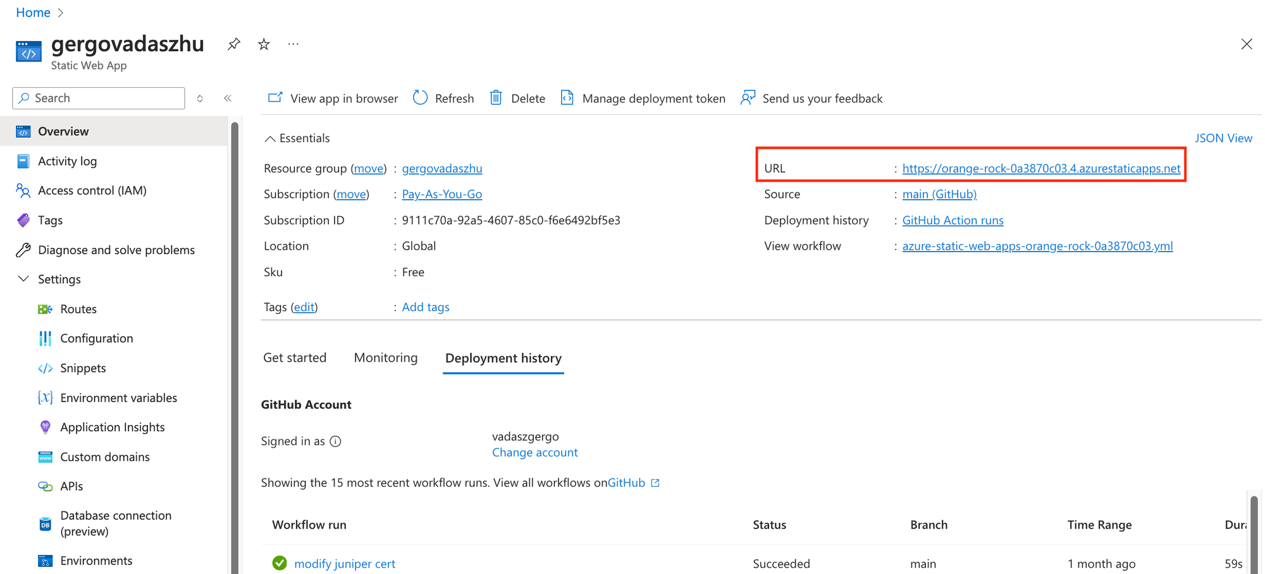Pin the gergovadaszhu resource to dashboard
1265x574 pixels.
[x=234, y=44]
